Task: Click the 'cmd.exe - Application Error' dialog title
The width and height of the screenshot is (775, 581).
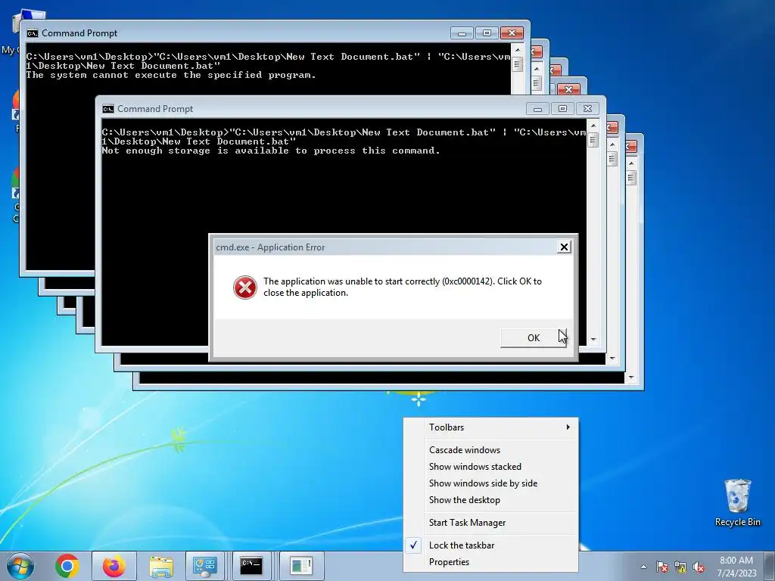Action: 270,247
